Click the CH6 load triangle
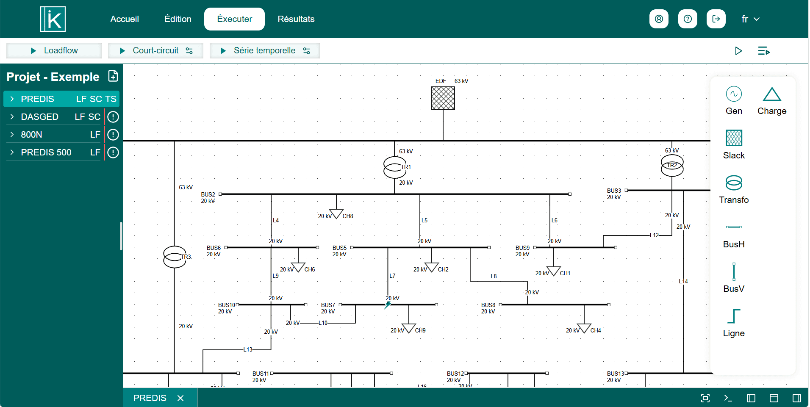 [x=298, y=267]
